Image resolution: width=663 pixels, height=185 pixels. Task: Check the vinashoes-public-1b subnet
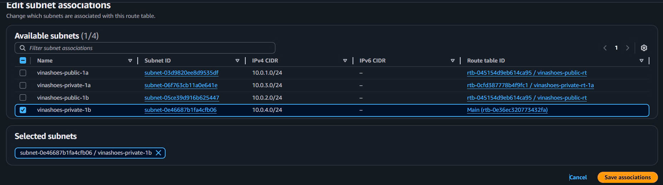coord(23,97)
